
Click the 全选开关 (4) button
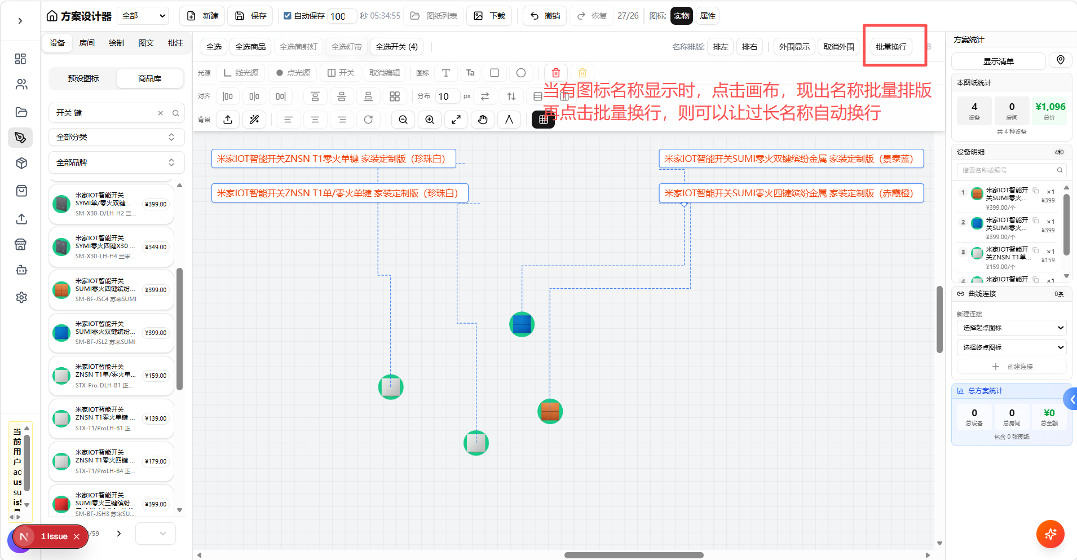click(397, 47)
